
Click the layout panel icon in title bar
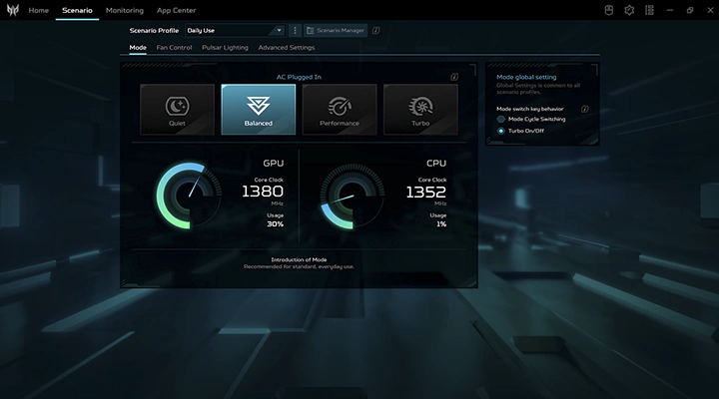click(649, 10)
